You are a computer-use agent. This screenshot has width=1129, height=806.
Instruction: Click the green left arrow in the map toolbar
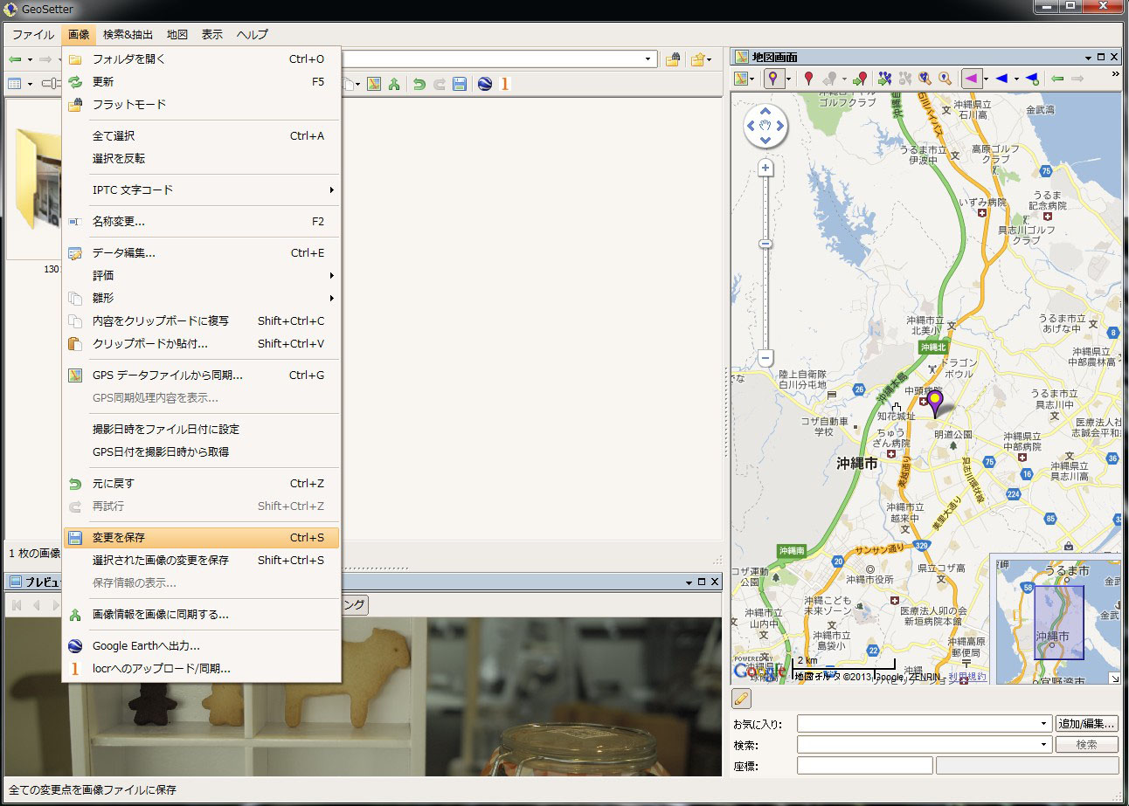click(x=1057, y=79)
